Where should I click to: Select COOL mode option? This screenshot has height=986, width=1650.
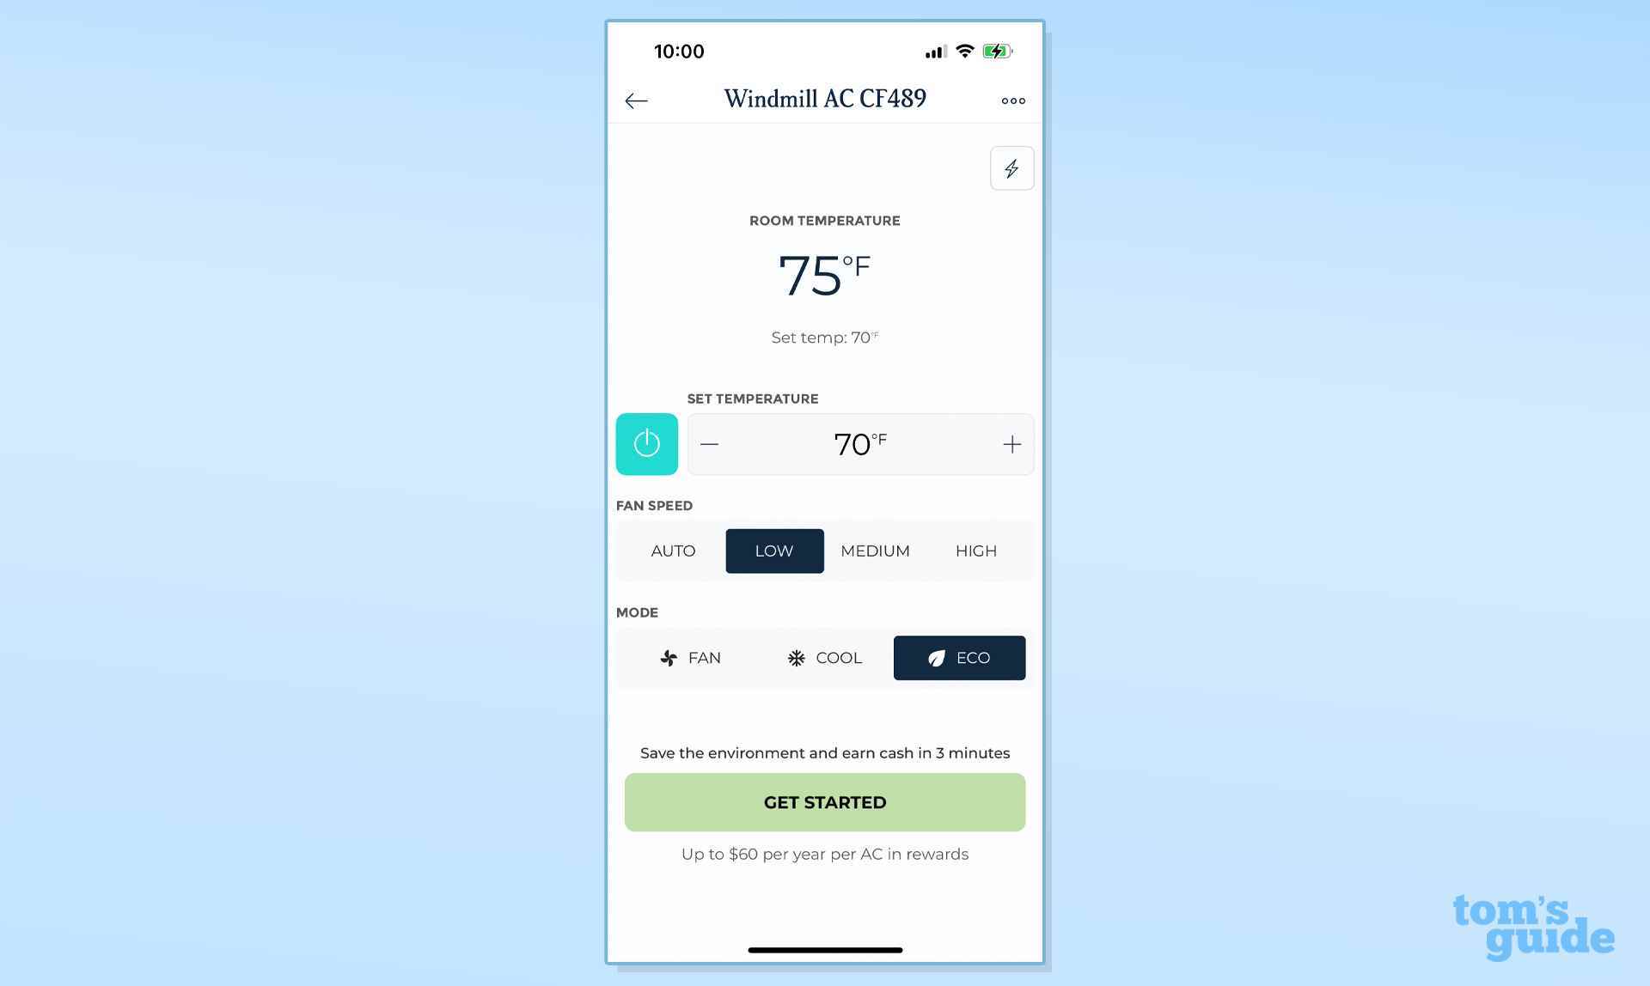point(824,657)
